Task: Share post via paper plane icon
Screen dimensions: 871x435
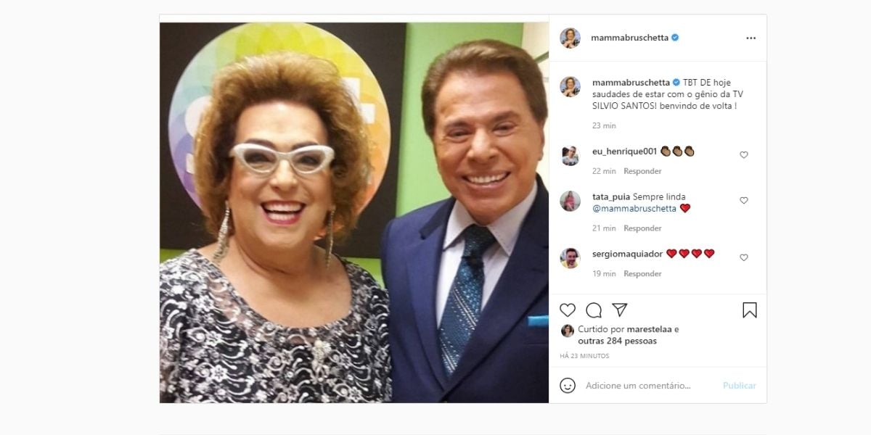Action: point(619,310)
